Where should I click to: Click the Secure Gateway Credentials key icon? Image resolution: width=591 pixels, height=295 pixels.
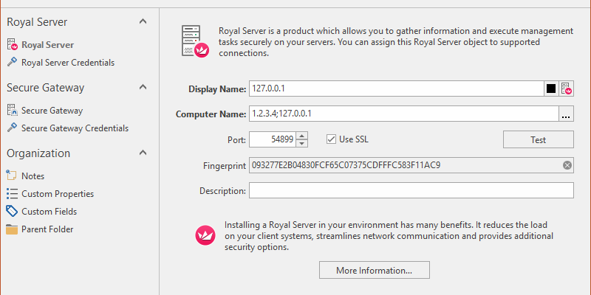point(12,128)
